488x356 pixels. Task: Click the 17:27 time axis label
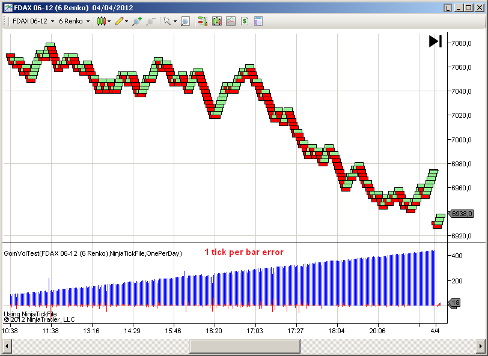(x=296, y=331)
